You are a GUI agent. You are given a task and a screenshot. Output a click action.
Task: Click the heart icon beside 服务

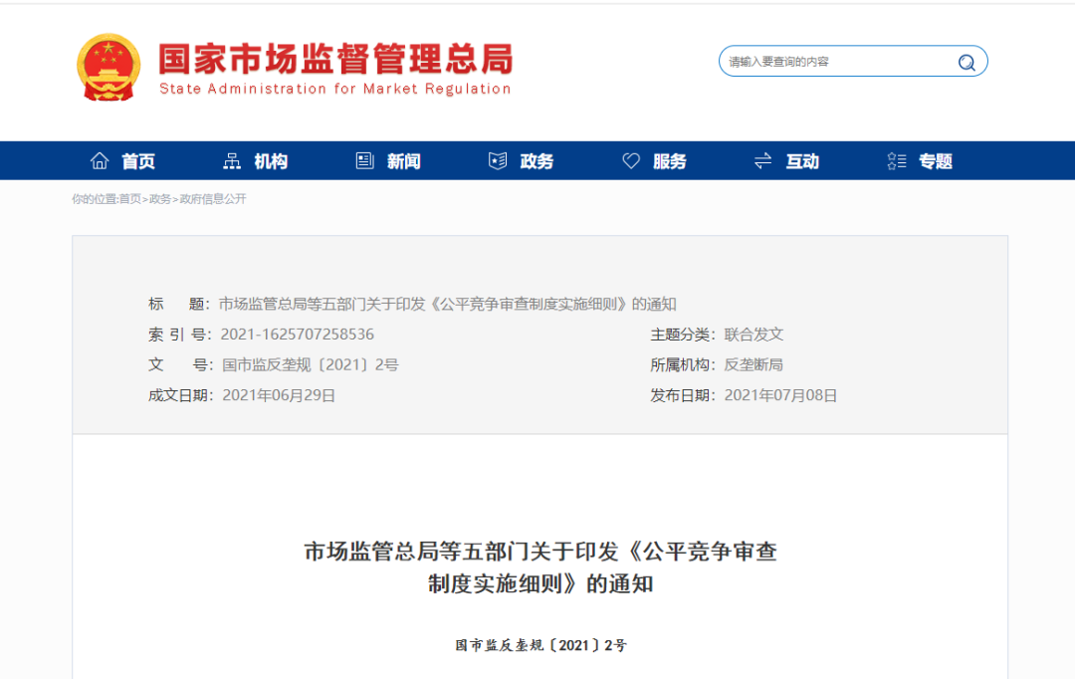[x=631, y=160]
